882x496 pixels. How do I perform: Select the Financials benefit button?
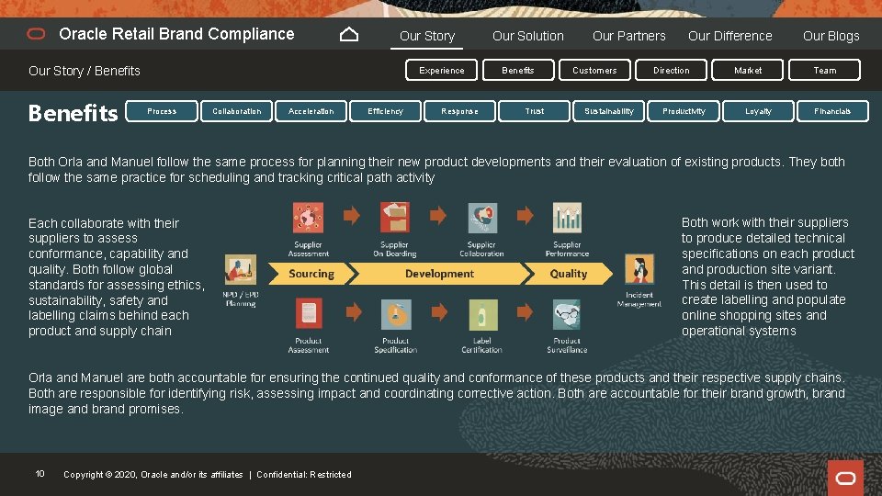[x=832, y=111]
